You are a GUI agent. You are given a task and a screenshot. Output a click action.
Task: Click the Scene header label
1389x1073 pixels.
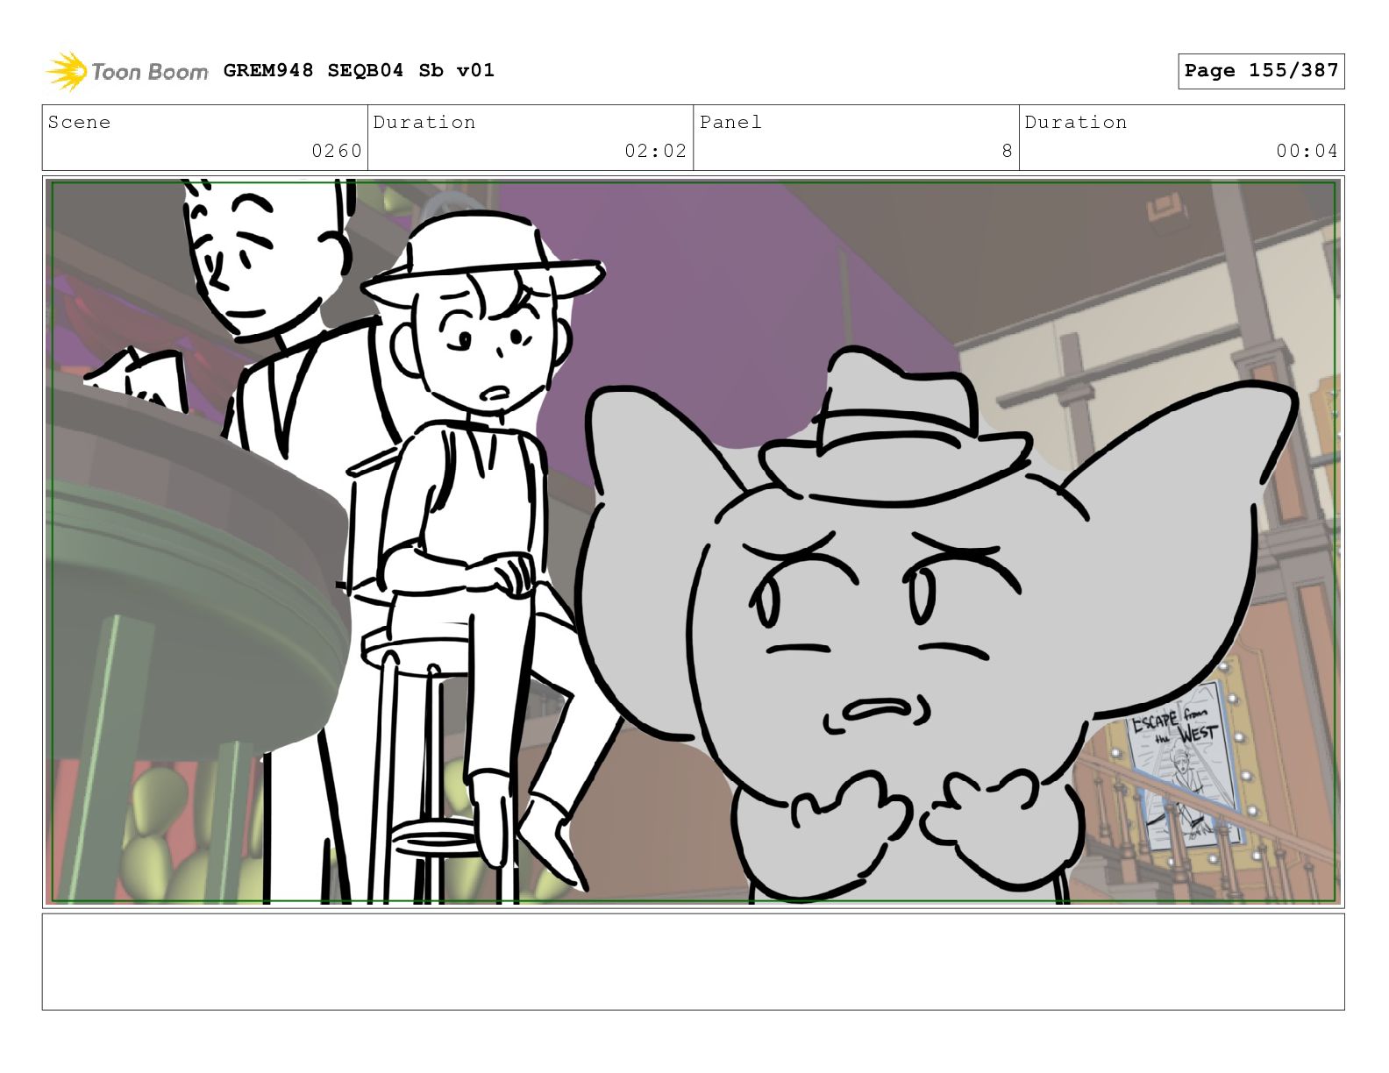click(79, 122)
